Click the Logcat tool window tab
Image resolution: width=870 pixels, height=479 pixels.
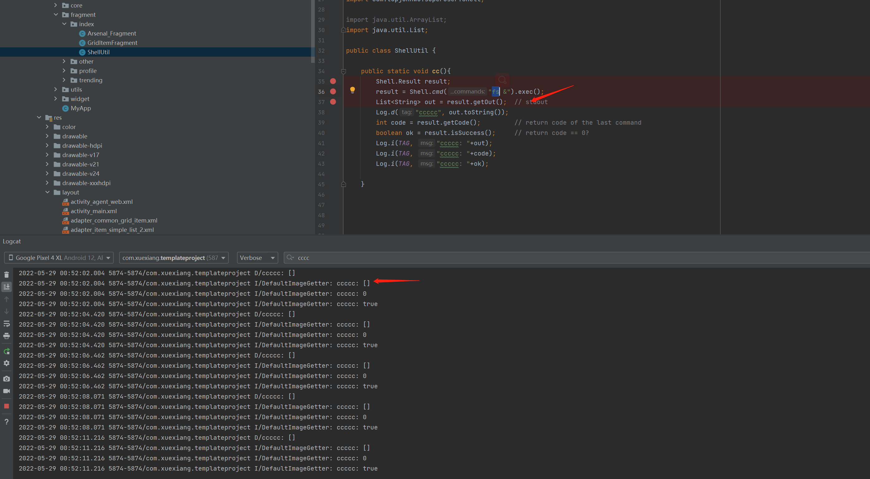[12, 241]
